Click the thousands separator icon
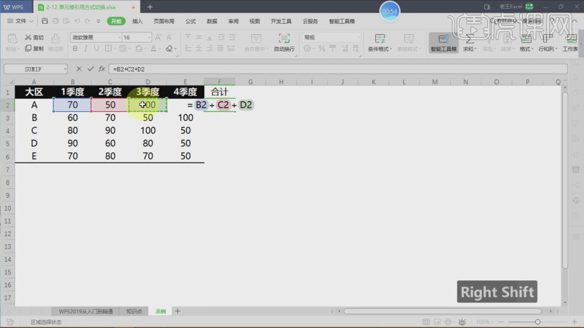This screenshot has height=328, width=584. pyautogui.click(x=333, y=48)
